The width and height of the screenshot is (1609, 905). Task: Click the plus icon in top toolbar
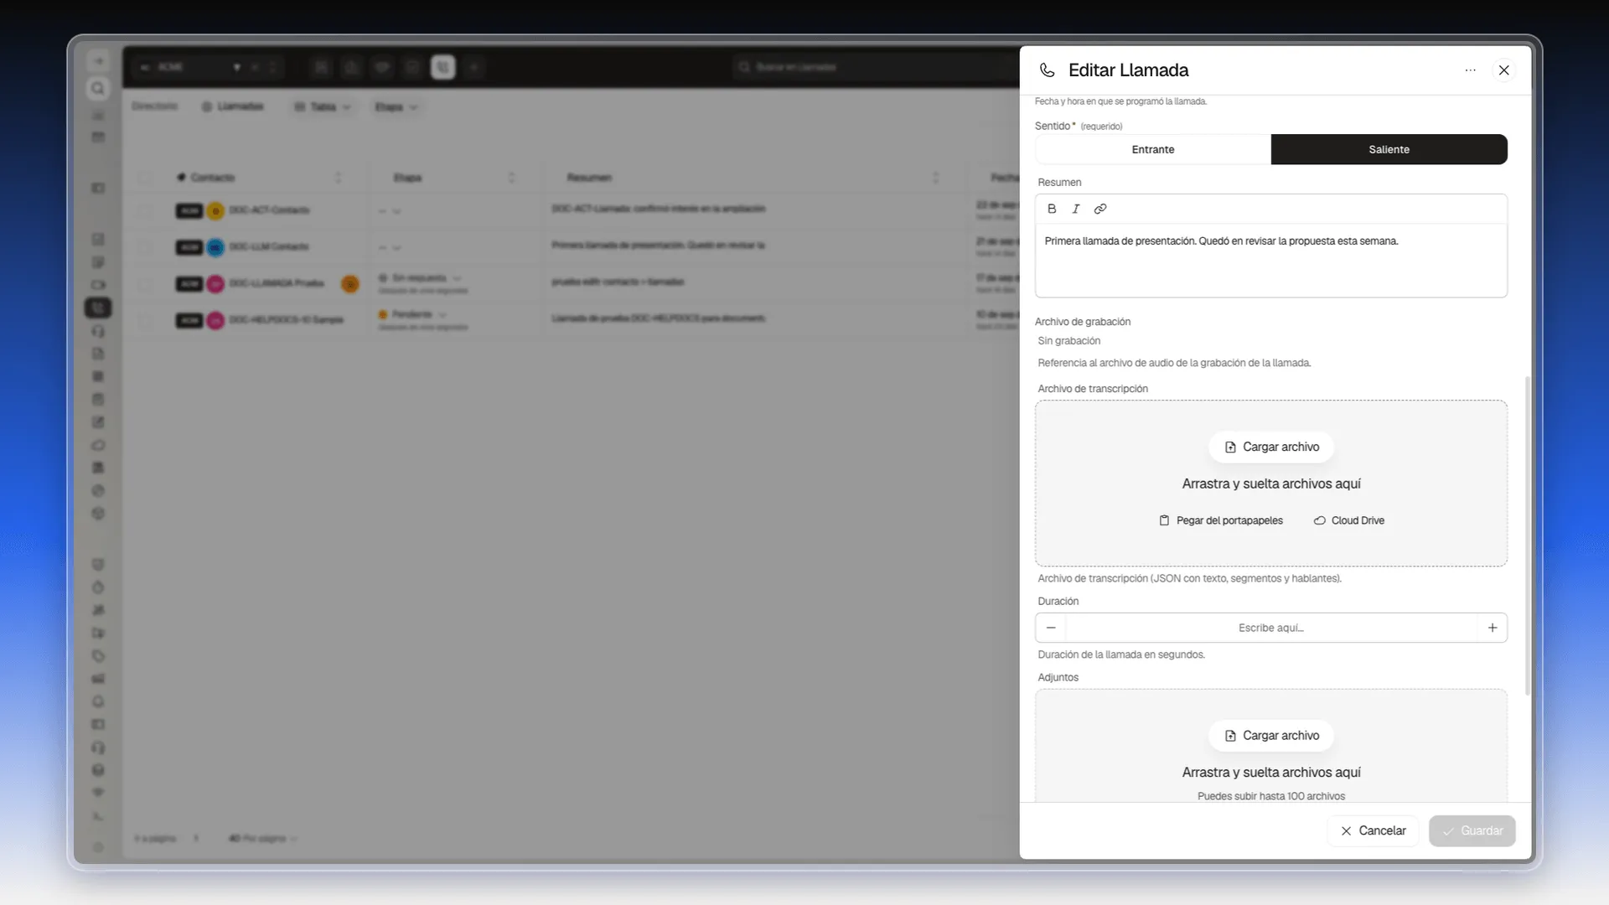point(474,67)
